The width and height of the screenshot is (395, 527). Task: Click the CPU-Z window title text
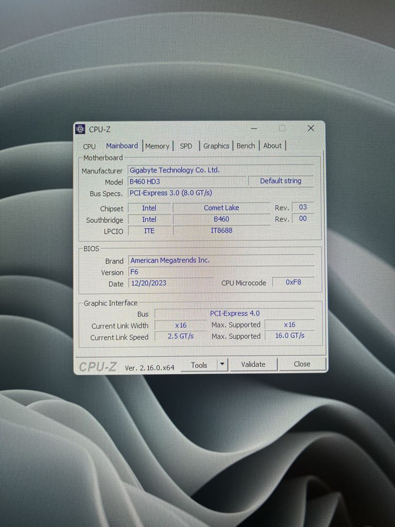coord(100,130)
